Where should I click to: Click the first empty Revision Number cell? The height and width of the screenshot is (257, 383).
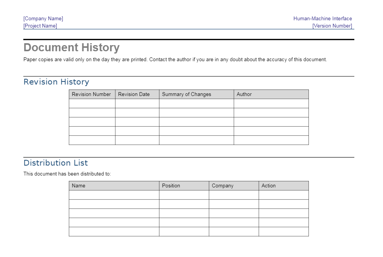point(92,103)
